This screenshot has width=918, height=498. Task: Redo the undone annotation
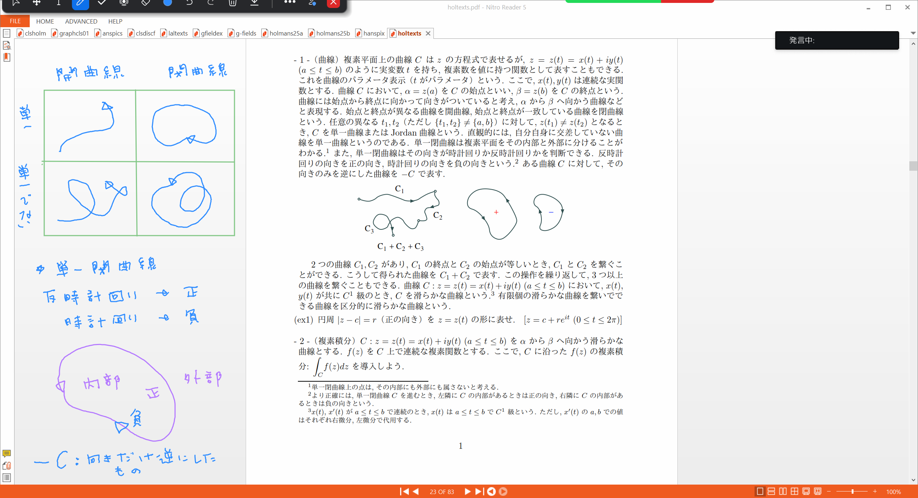pyautogui.click(x=210, y=4)
